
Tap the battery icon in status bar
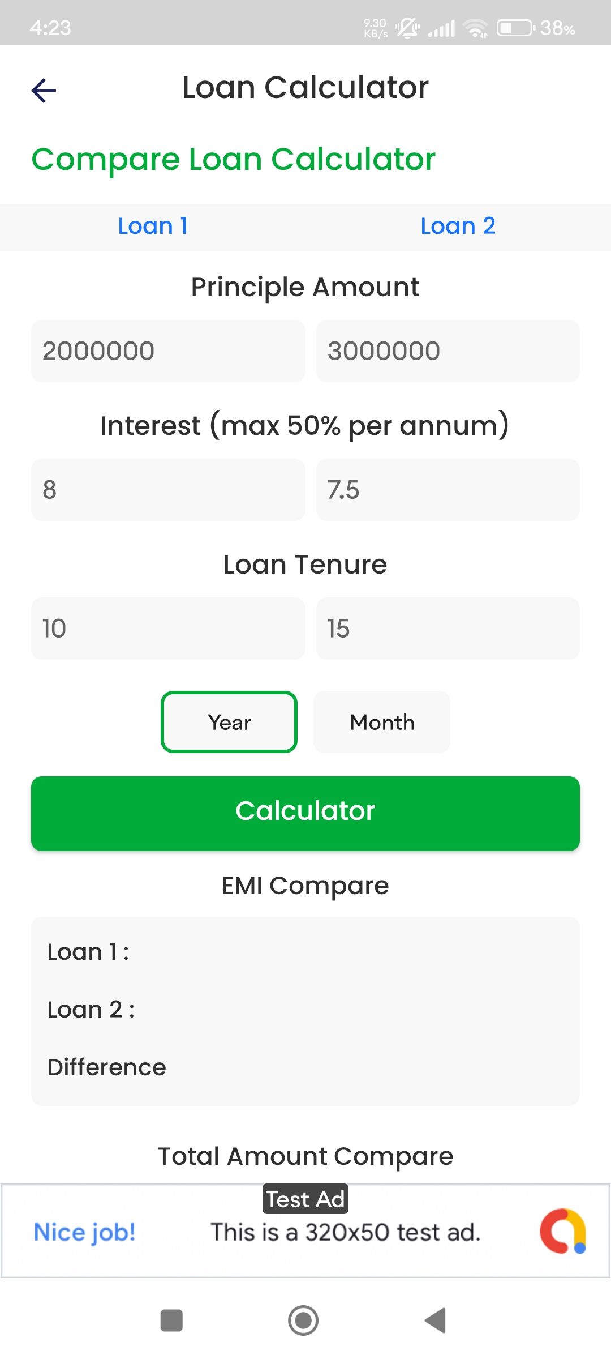click(515, 27)
